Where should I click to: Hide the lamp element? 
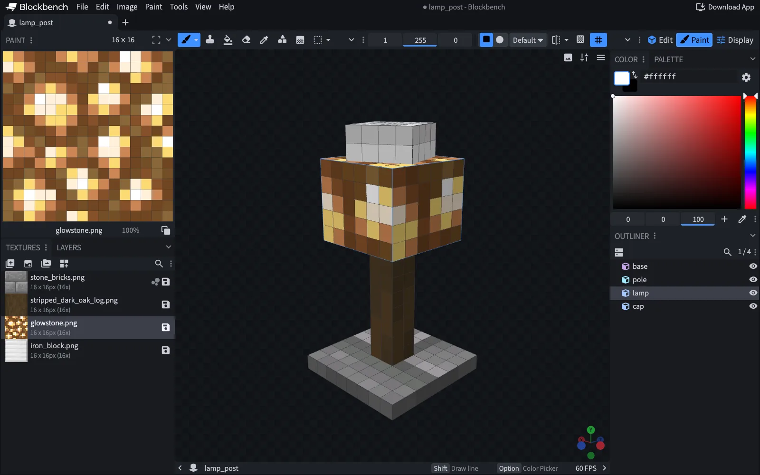point(753,293)
